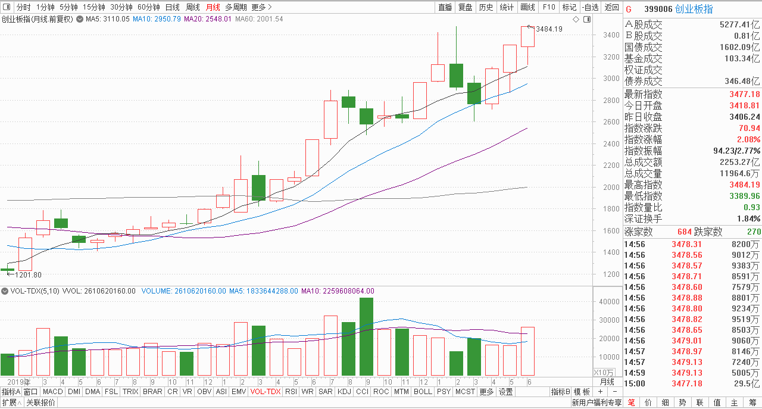Open the 模板 template button

click(583, 392)
